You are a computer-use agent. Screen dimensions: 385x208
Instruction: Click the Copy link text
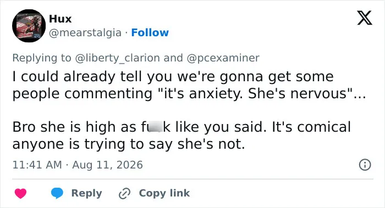(x=164, y=193)
